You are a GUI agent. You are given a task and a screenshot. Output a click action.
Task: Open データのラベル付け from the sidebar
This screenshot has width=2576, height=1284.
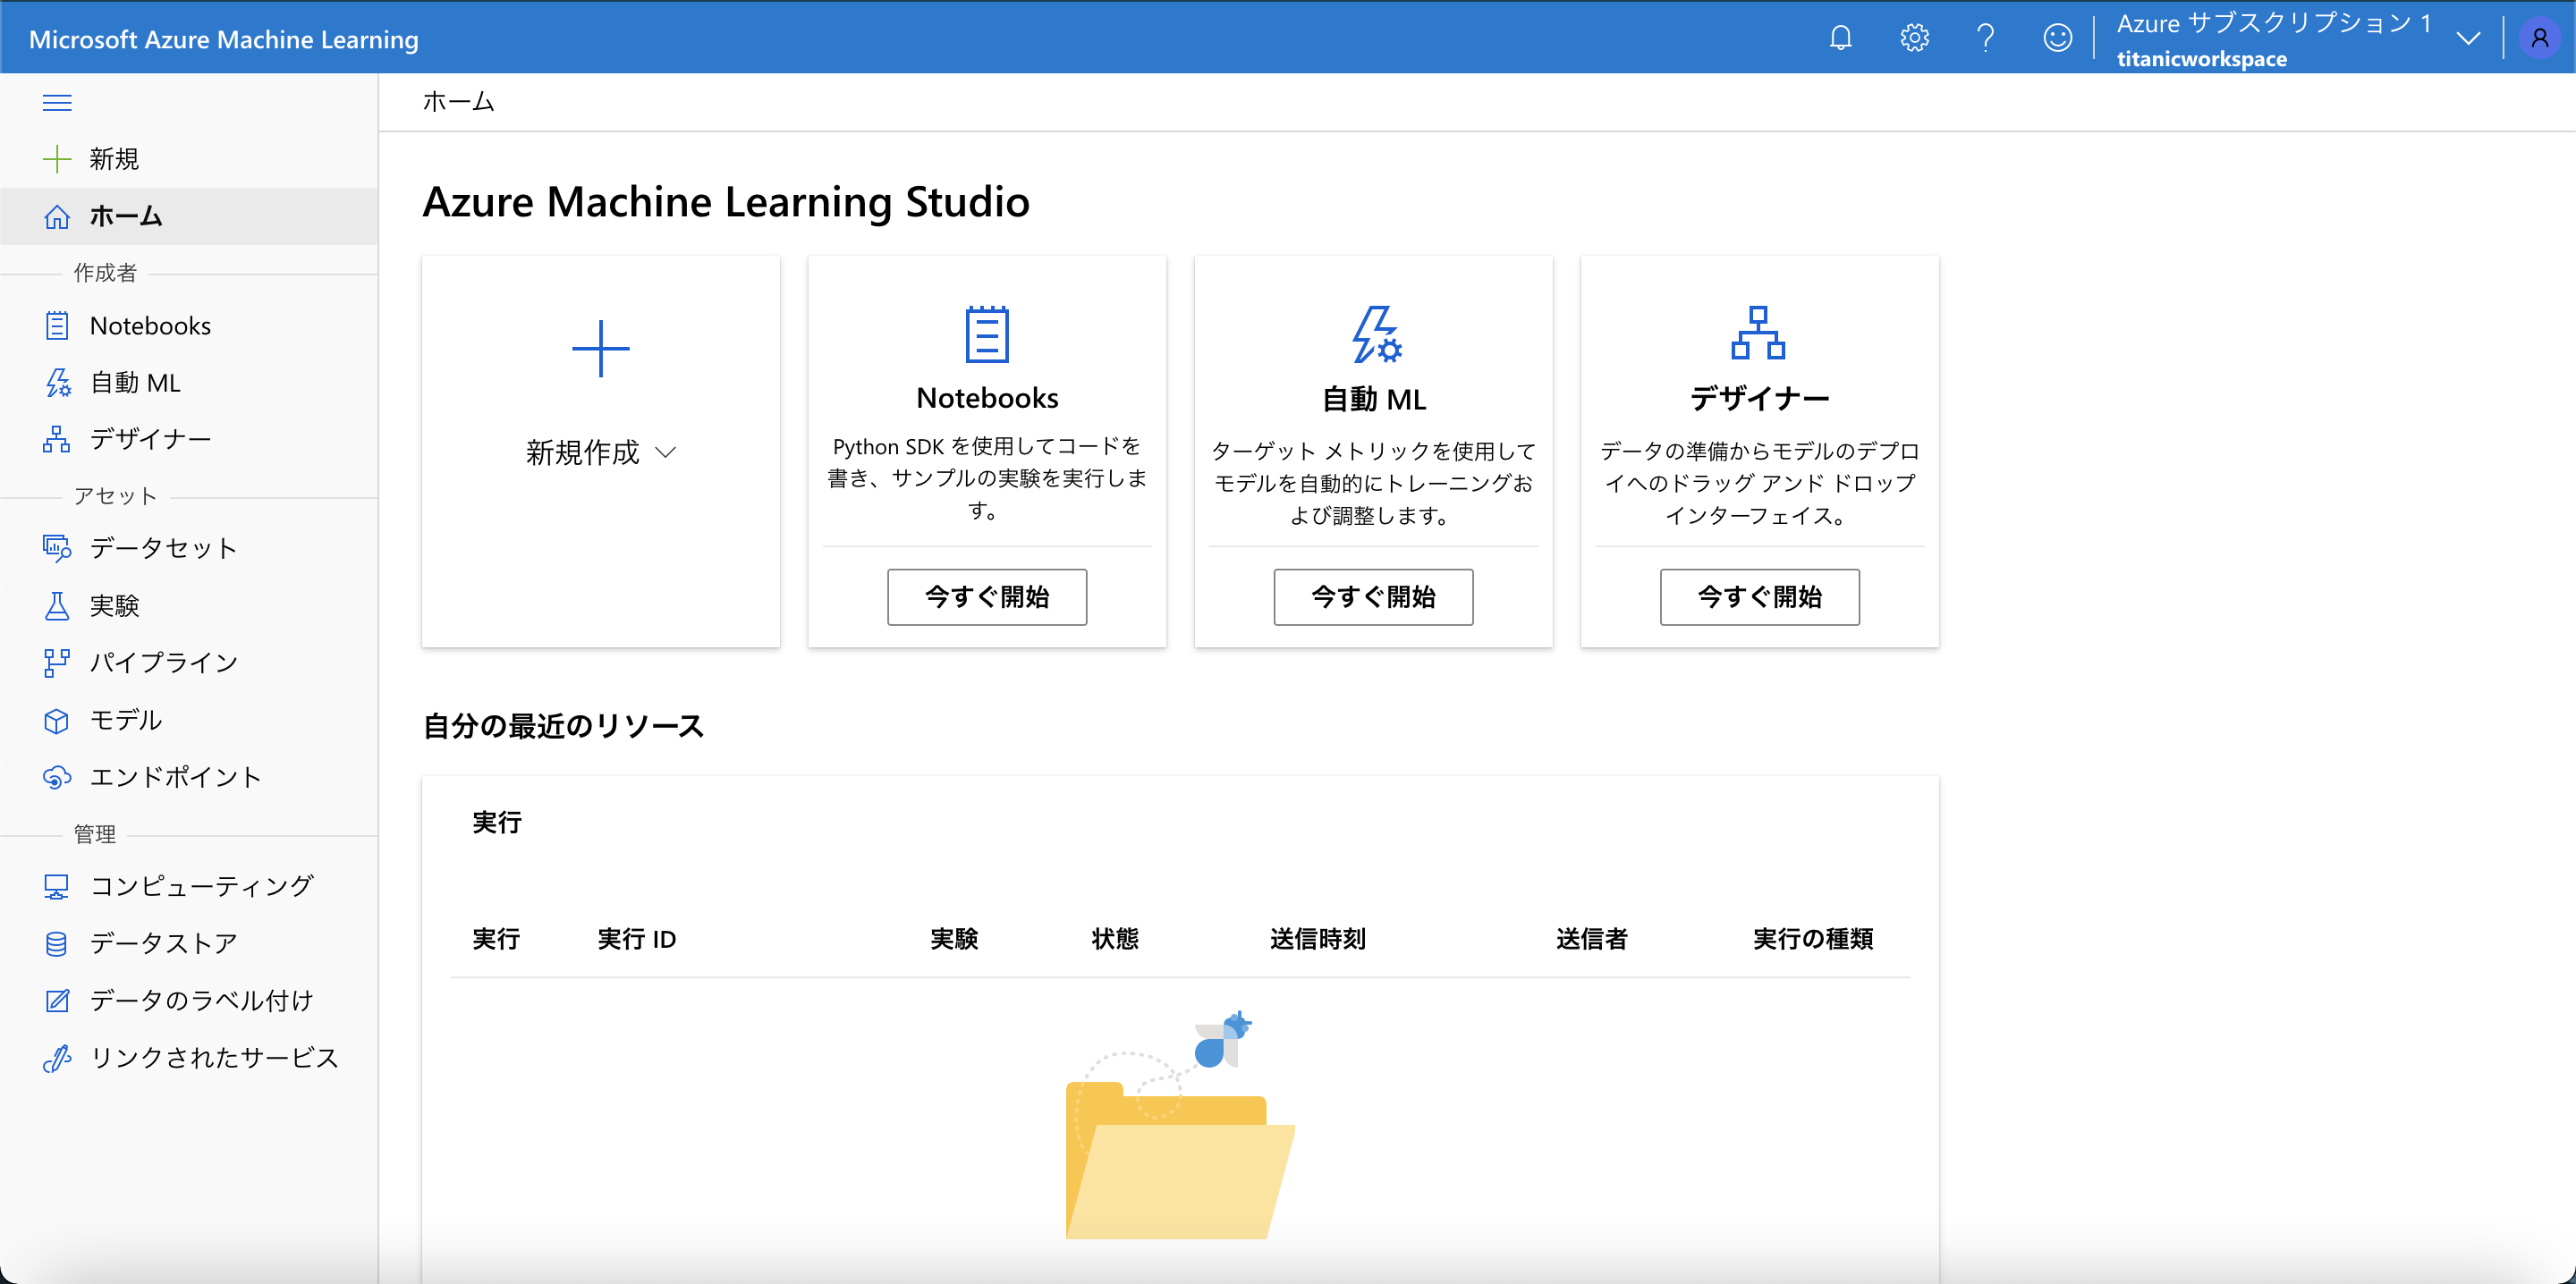200,999
